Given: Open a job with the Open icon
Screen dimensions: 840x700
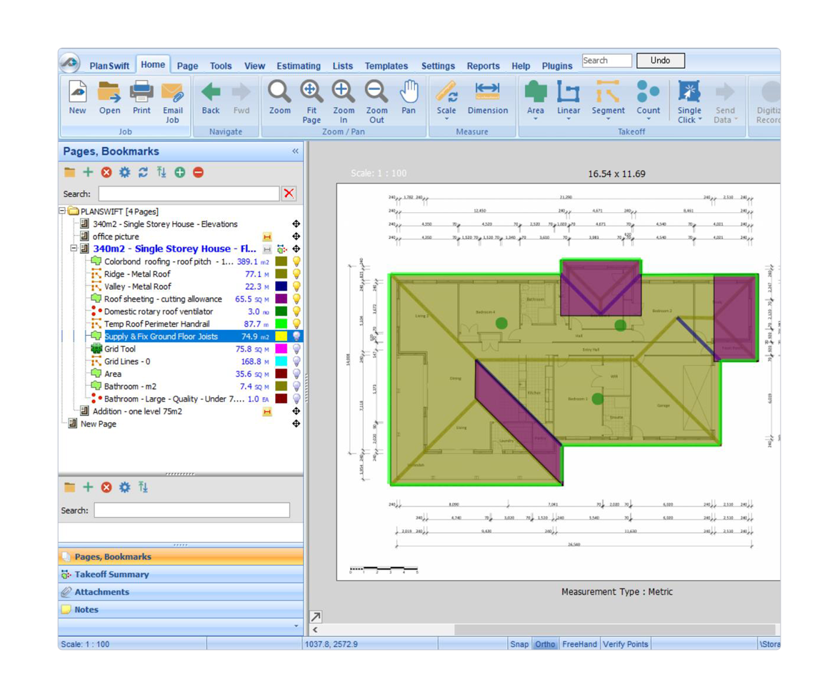Looking at the screenshot, I should (x=109, y=92).
